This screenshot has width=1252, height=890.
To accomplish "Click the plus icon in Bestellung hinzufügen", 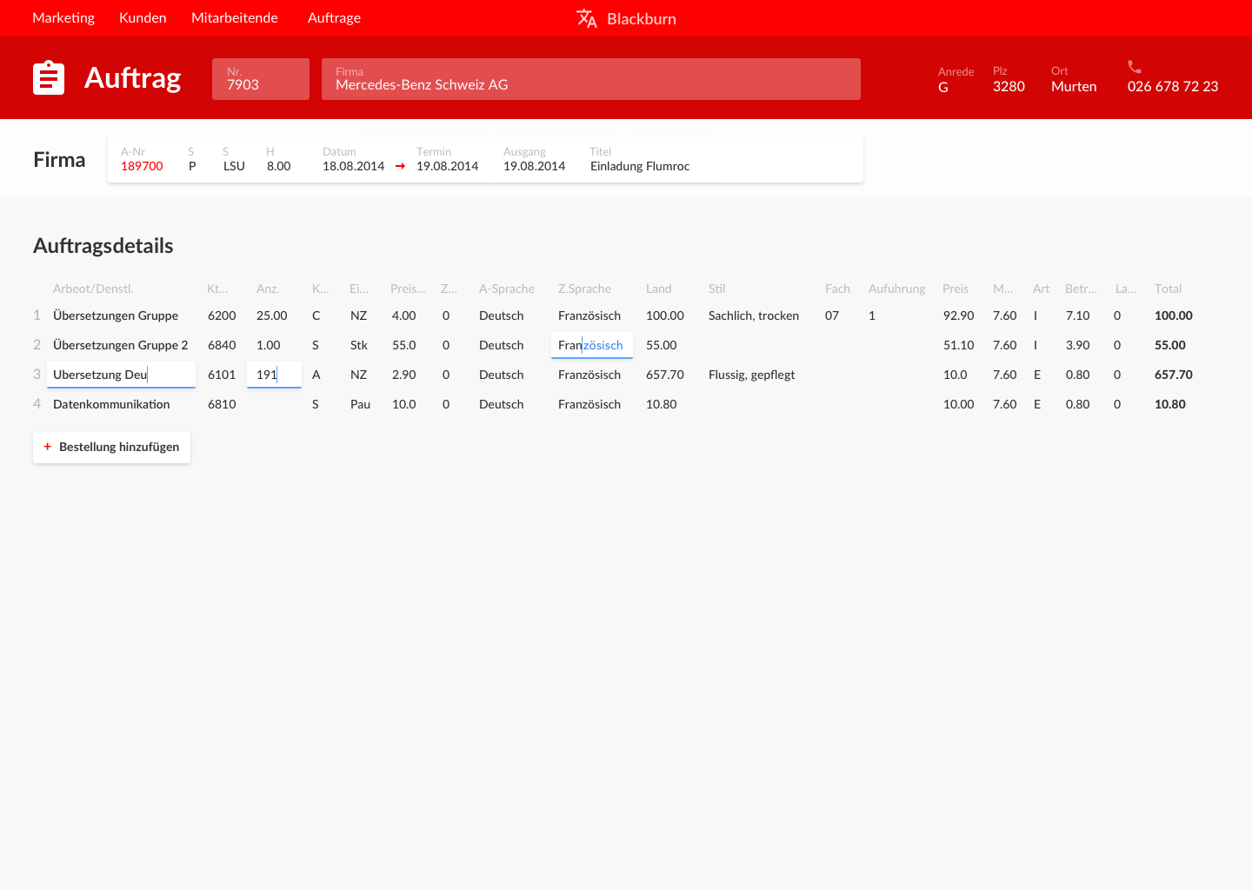I will tap(47, 447).
